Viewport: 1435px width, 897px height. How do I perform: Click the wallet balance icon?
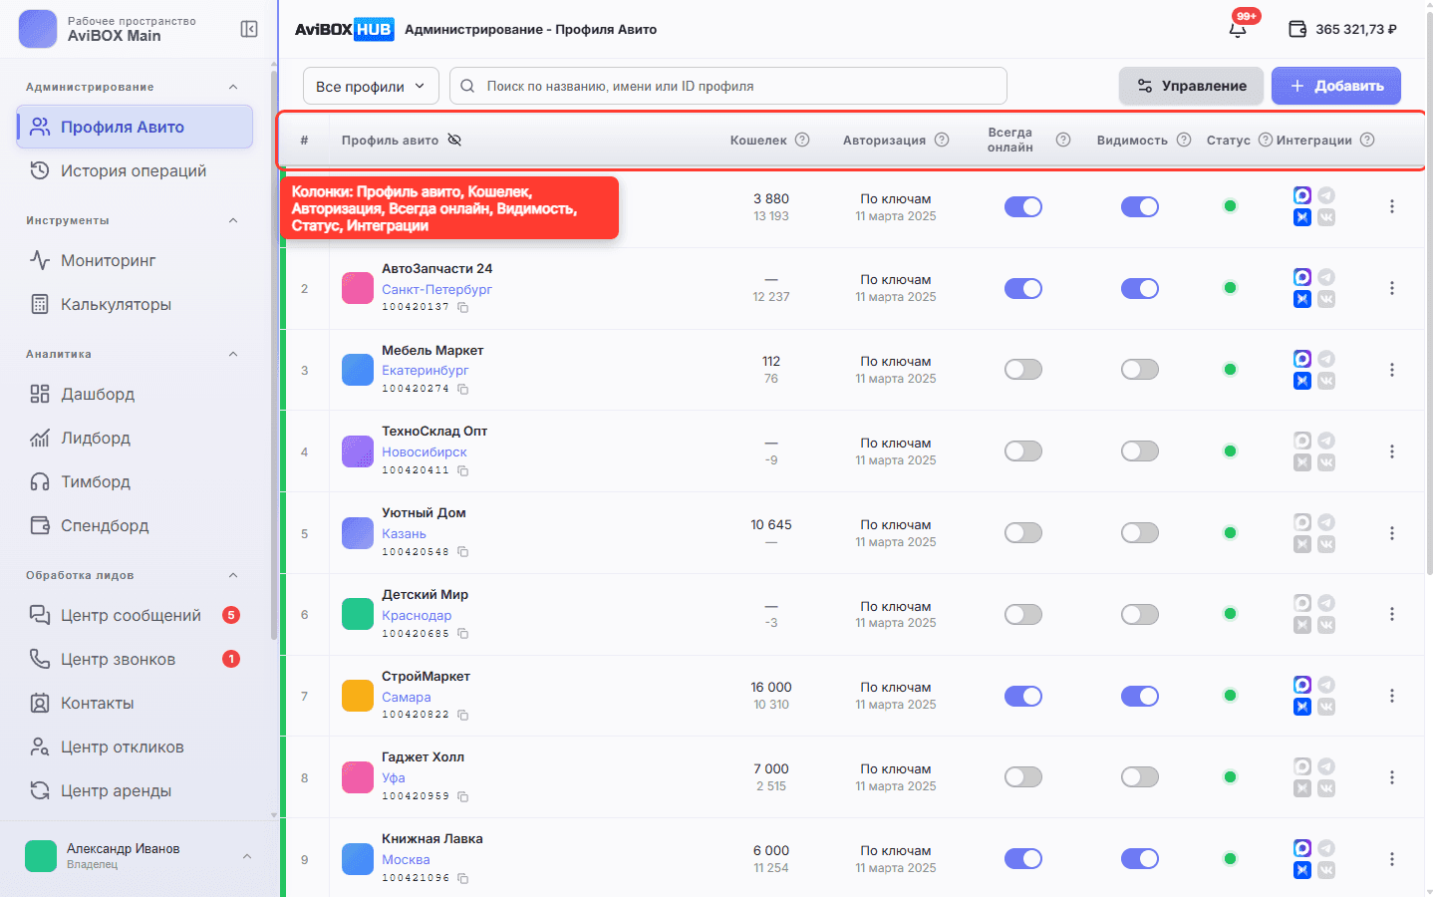1297,29
